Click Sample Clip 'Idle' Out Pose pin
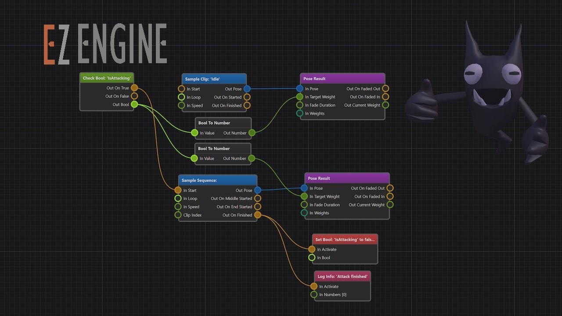562x316 pixels. (247, 89)
